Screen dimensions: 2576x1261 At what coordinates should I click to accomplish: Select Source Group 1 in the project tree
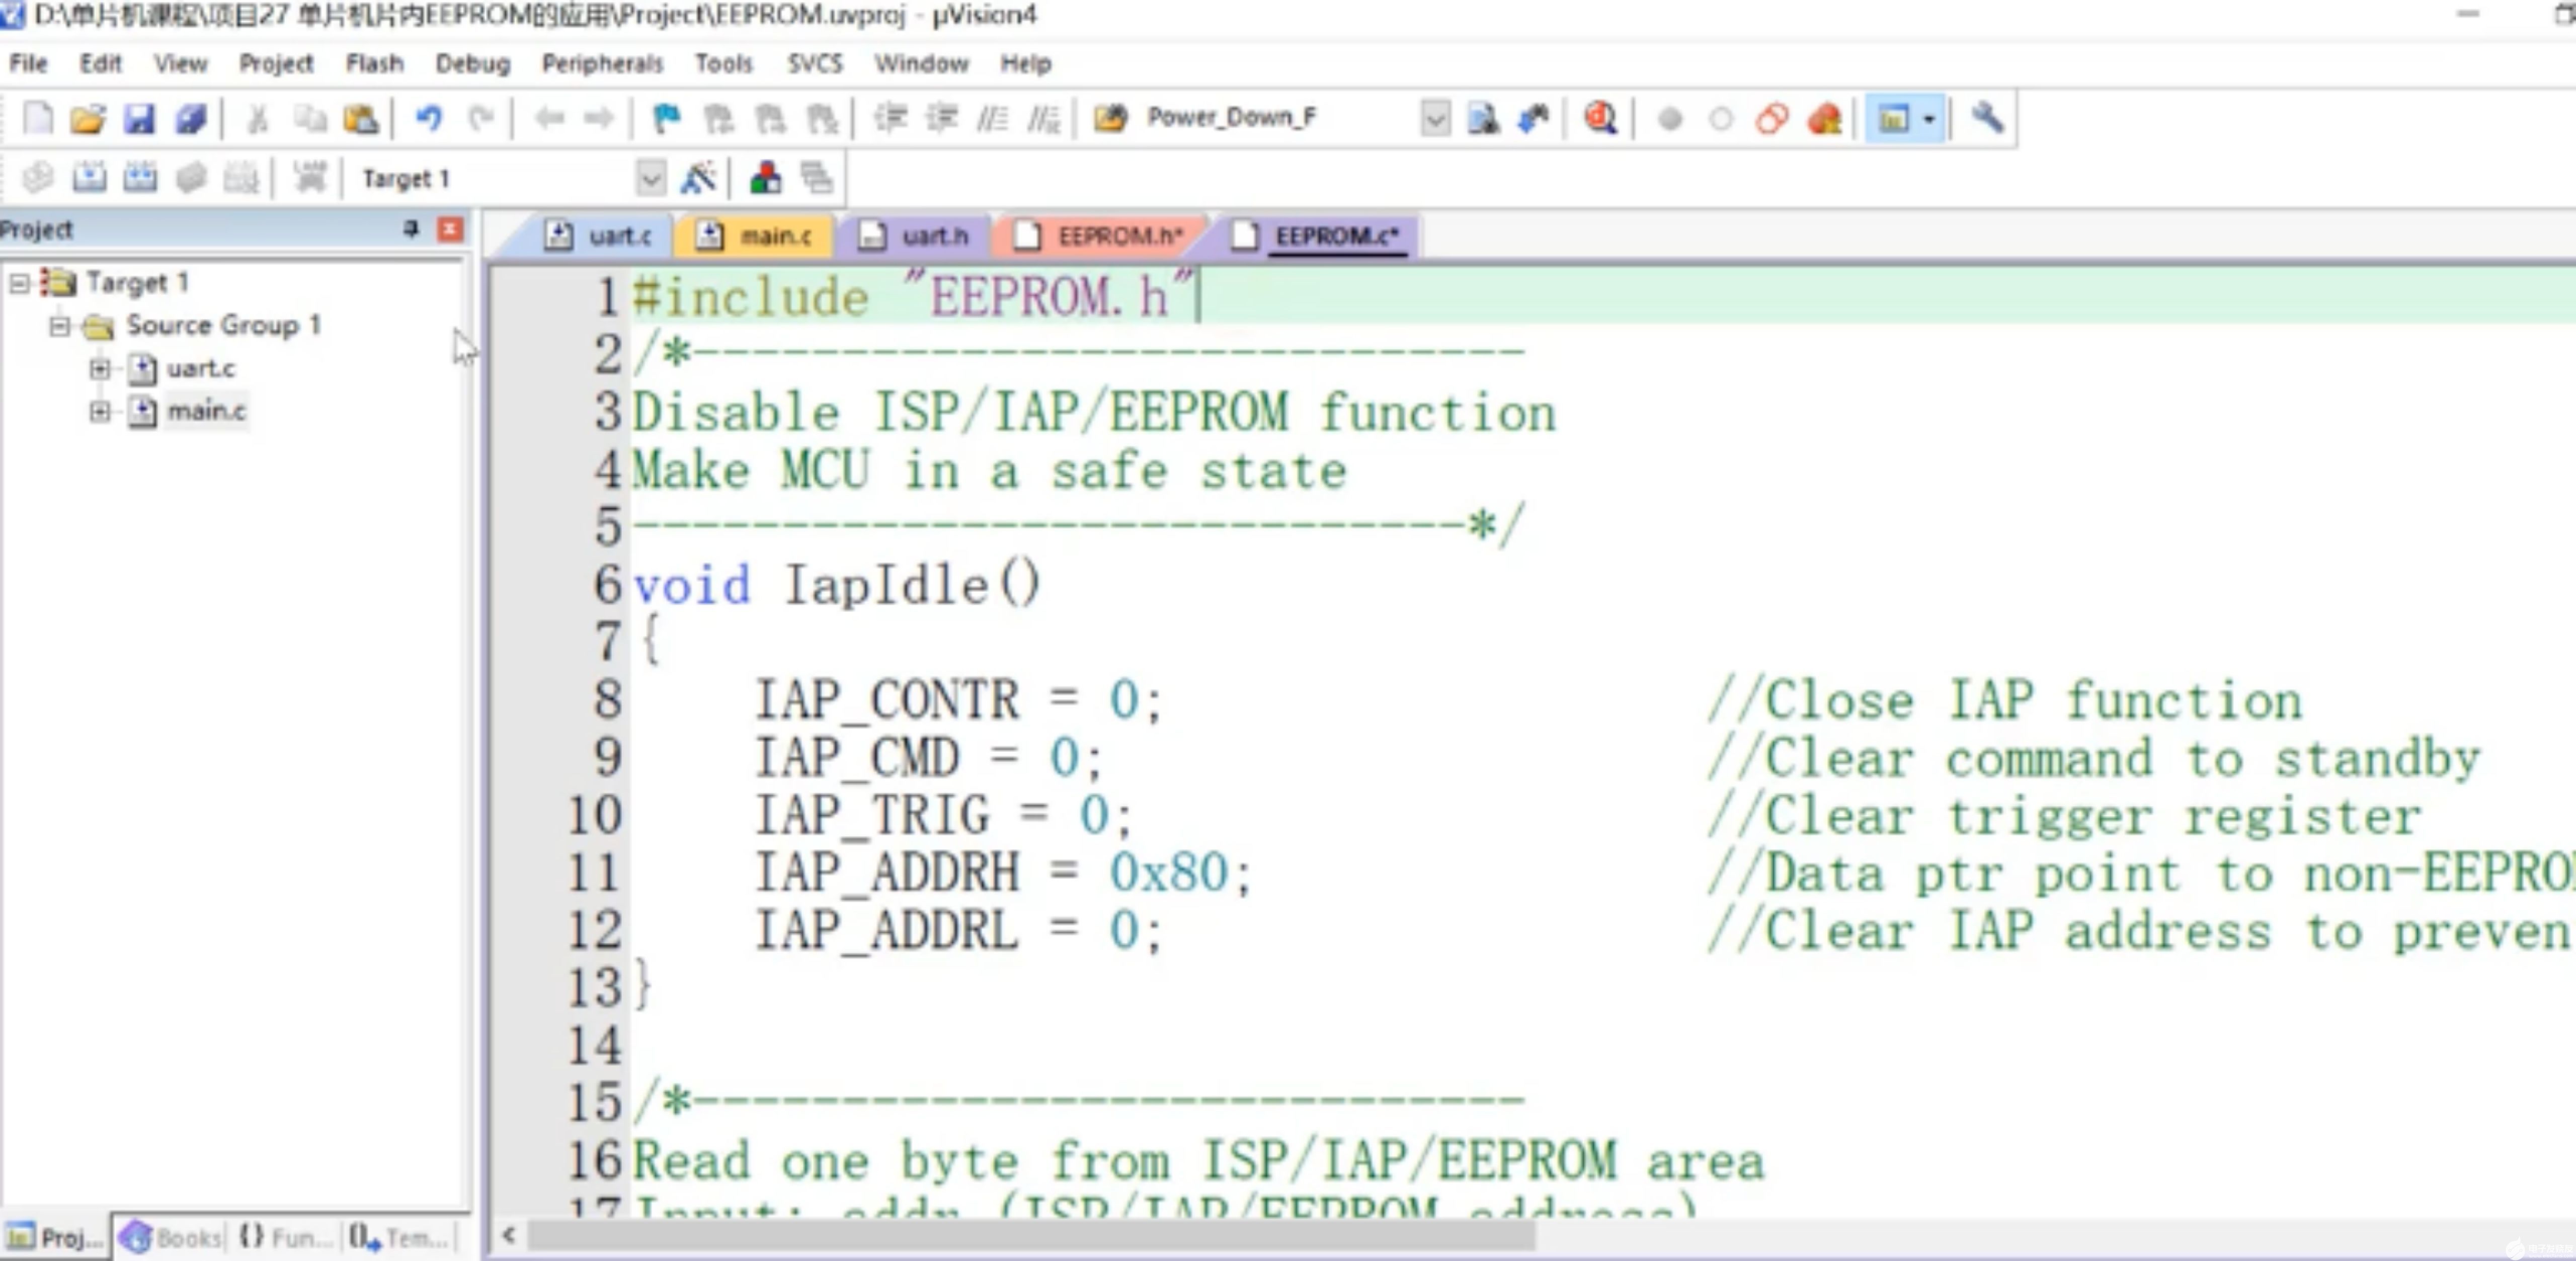[x=222, y=326]
